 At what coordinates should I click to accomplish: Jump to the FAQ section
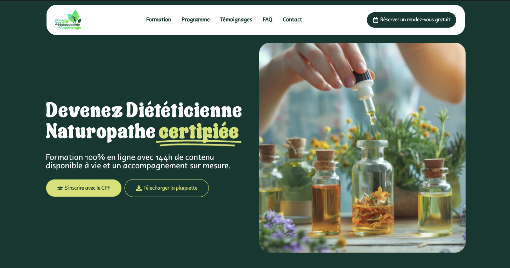[x=268, y=20]
